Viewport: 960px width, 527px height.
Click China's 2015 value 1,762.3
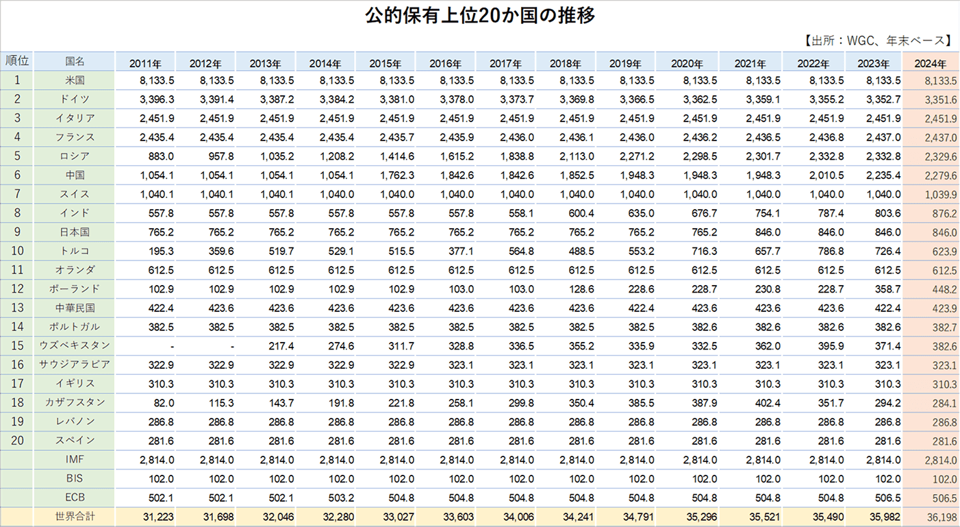(397, 175)
